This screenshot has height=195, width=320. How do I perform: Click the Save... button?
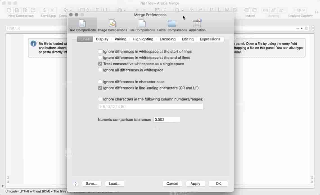tap(92, 183)
